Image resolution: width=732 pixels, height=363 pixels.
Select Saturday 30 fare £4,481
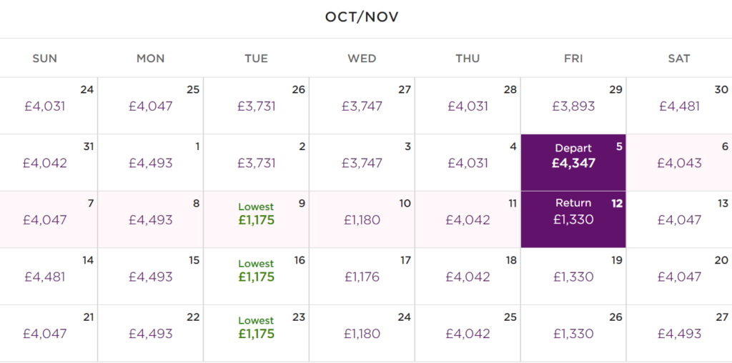pos(679,106)
